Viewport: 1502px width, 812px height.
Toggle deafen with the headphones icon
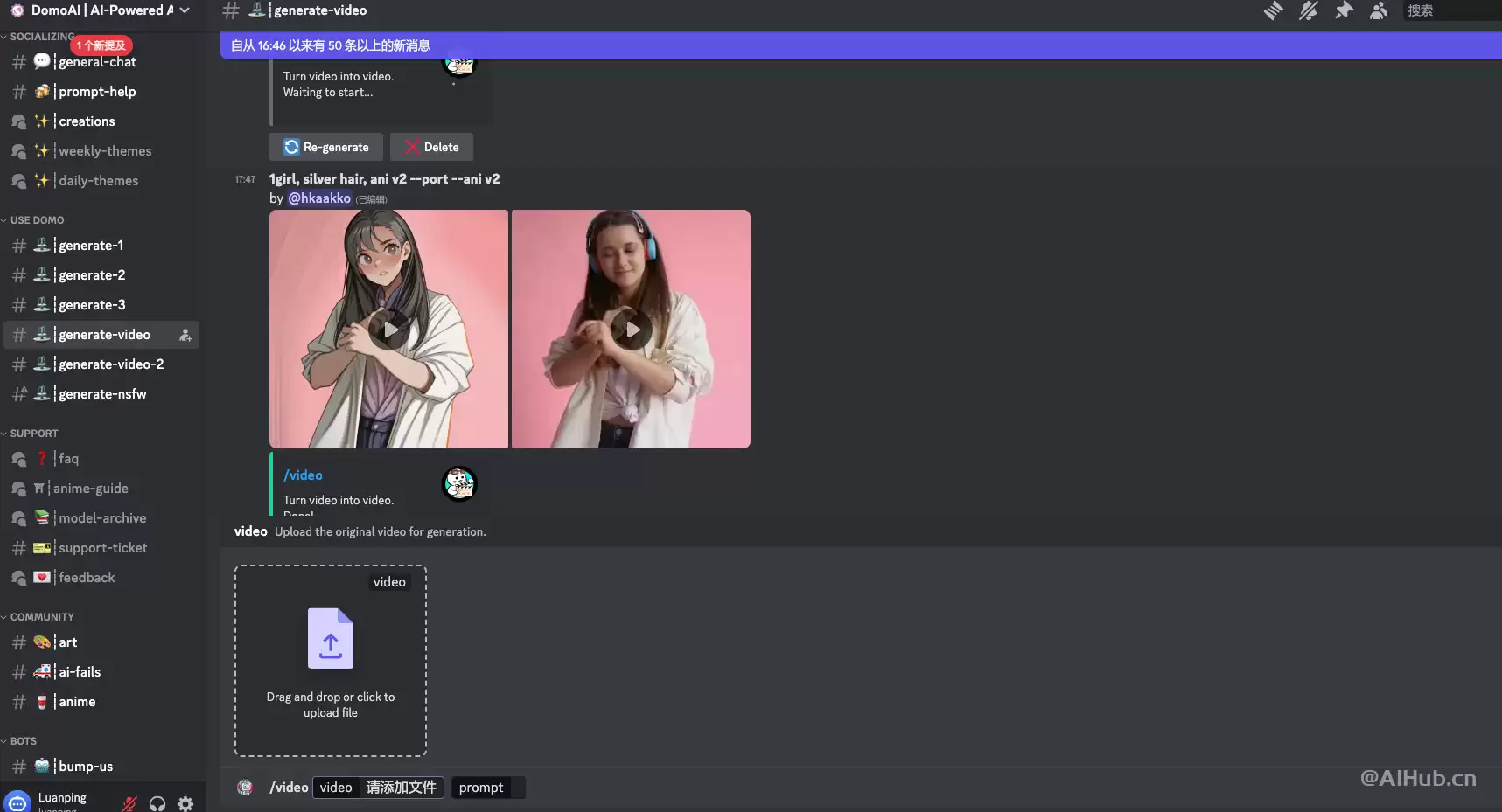[157, 803]
